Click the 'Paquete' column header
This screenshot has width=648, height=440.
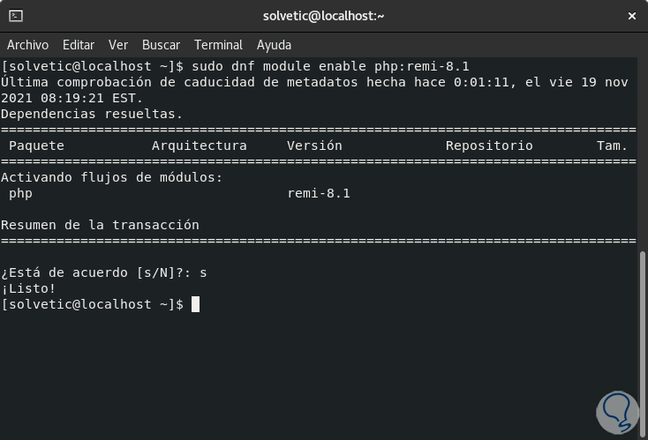(36, 145)
